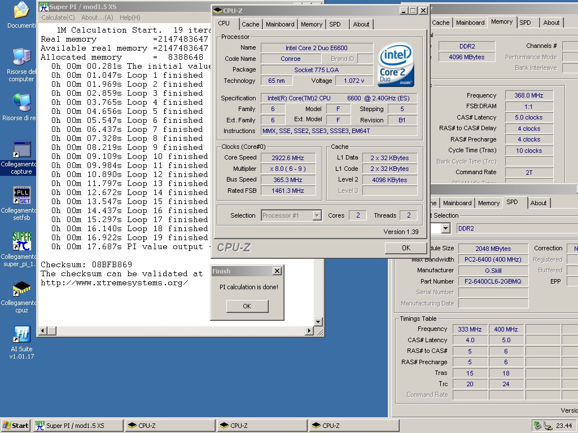Click the Package value Socket 775 LGA

(317, 70)
